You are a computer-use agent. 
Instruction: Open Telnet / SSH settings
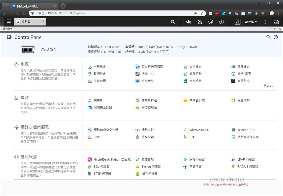pyautogui.click(x=243, y=130)
